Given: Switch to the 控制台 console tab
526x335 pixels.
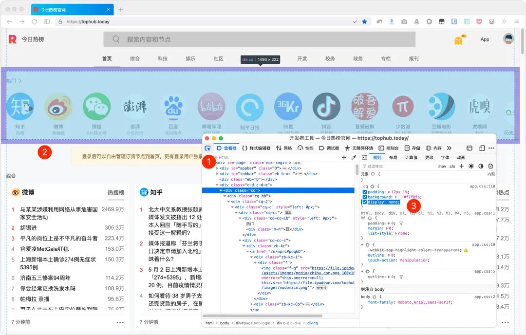Looking at the screenshot, I should (x=389, y=148).
